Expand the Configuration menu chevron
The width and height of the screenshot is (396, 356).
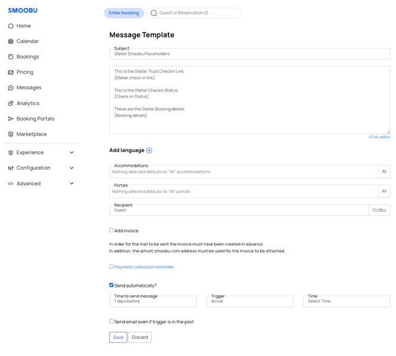[72, 168]
